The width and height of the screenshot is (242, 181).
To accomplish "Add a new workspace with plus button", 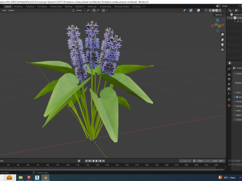I will coord(144,7).
